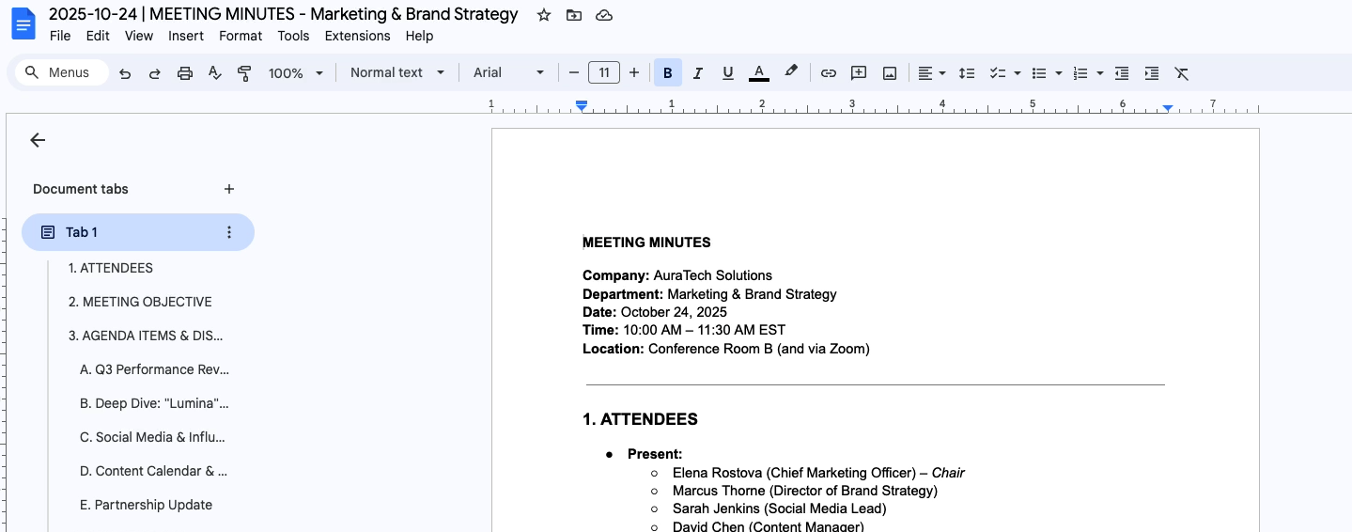Close the document tabs sidebar with the back arrow
The width and height of the screenshot is (1352, 532).
click(38, 140)
